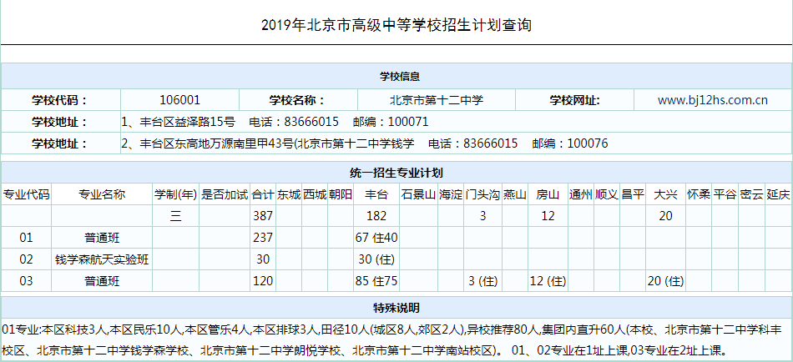This screenshot has width=793, height=362.
Task: Click the 通州 column header
Action: click(x=581, y=194)
